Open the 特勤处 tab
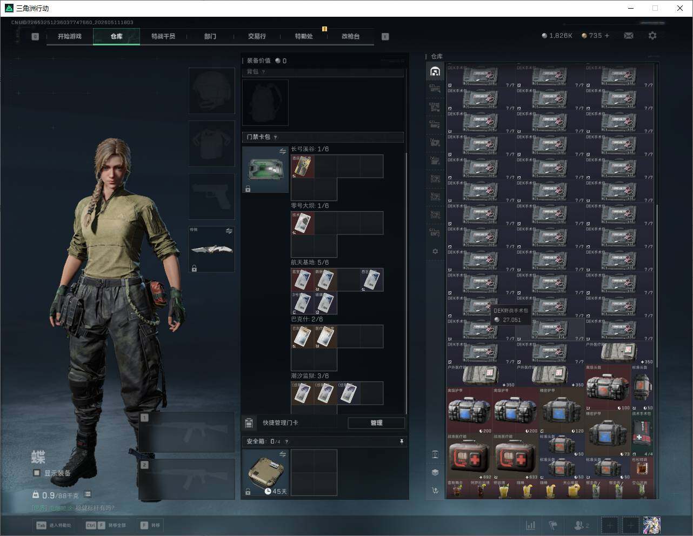This screenshot has width=693, height=536. [x=304, y=36]
